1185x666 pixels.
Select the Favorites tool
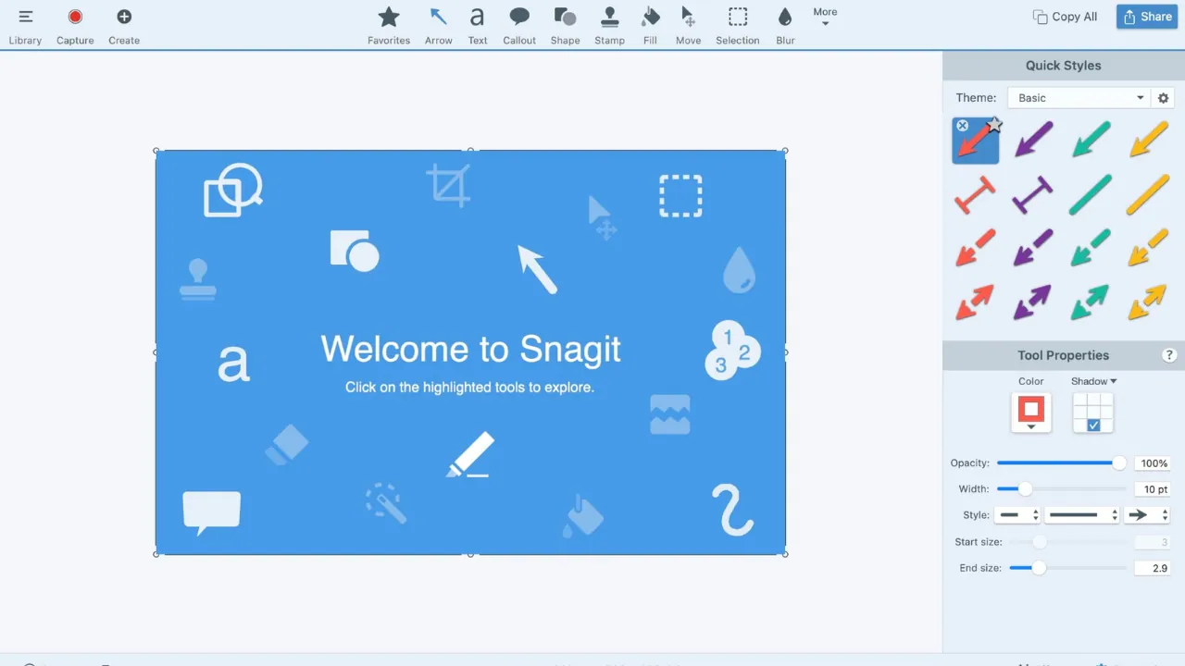pyautogui.click(x=389, y=26)
